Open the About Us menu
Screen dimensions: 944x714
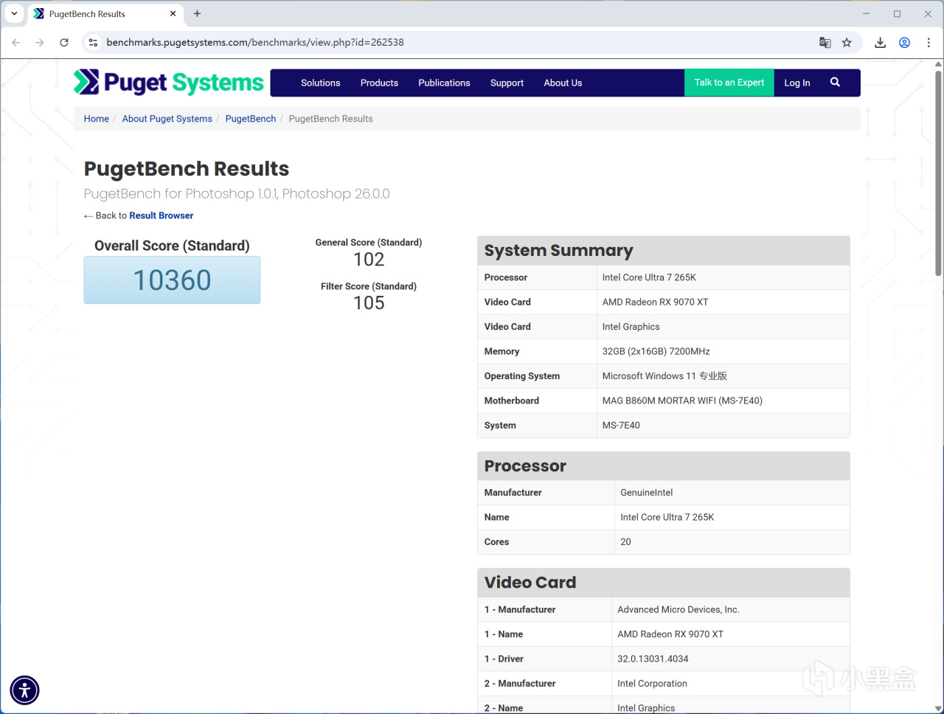pyautogui.click(x=563, y=83)
